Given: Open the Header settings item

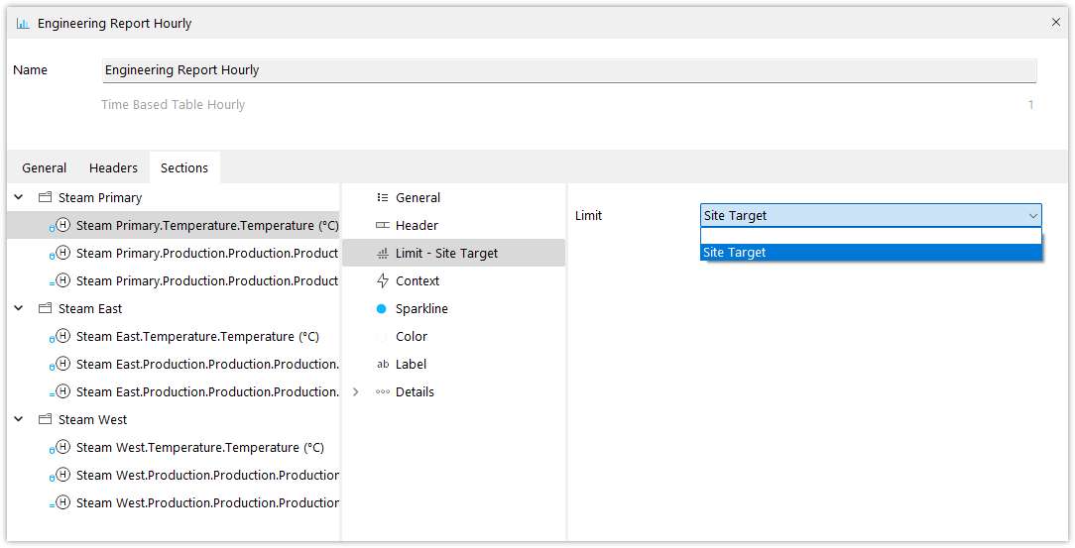Looking at the screenshot, I should 453,225.
